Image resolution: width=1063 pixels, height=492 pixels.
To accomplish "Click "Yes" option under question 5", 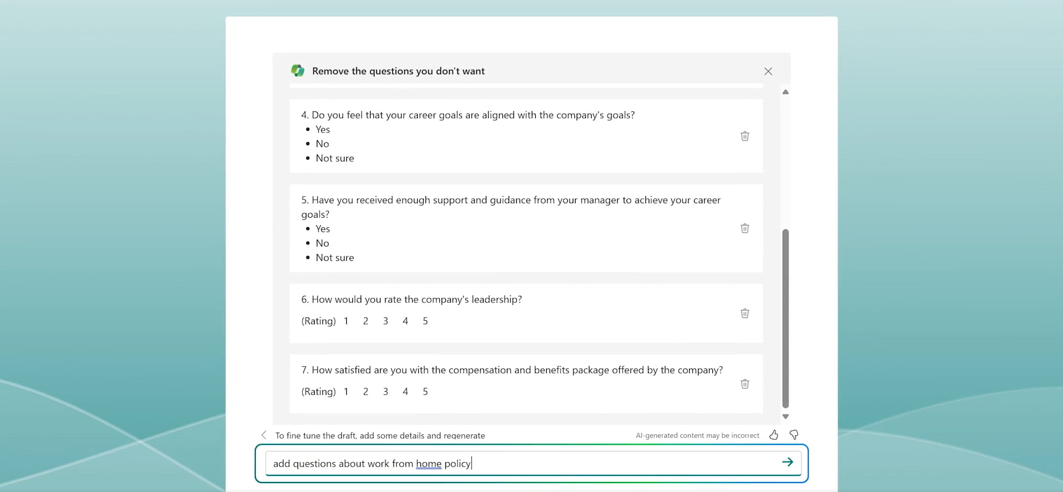I will [x=322, y=229].
